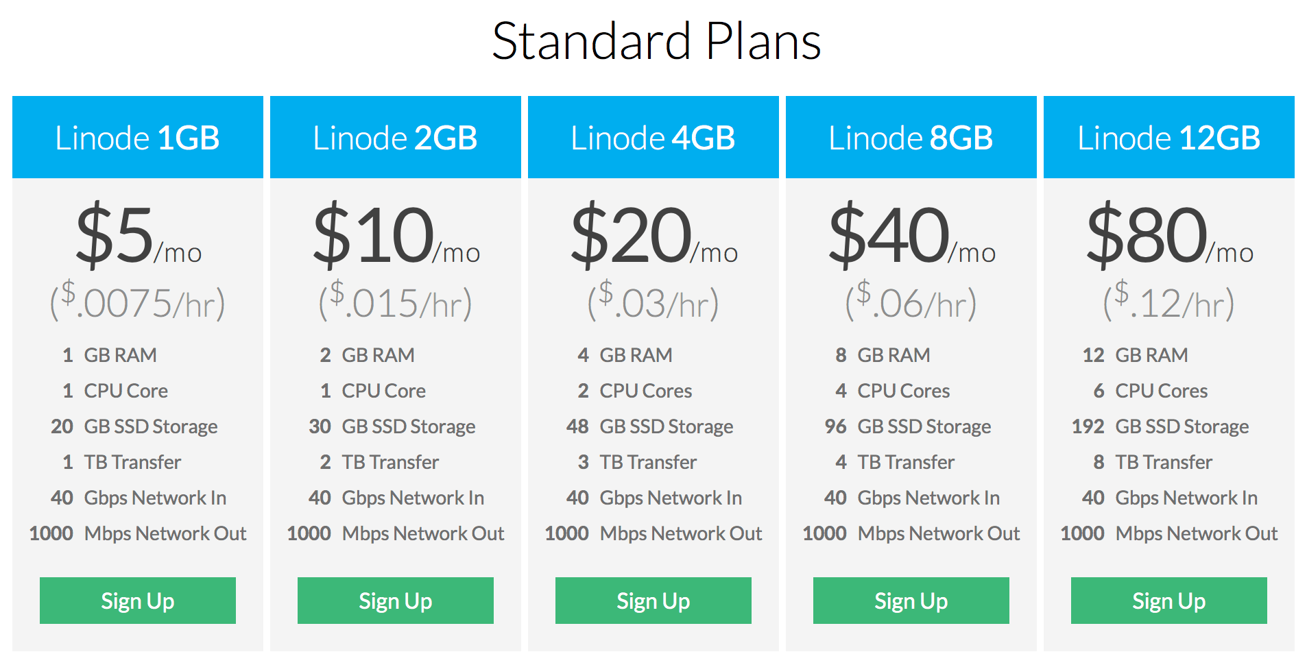Click 2 CPU Cores in 4GB plan

[635, 391]
